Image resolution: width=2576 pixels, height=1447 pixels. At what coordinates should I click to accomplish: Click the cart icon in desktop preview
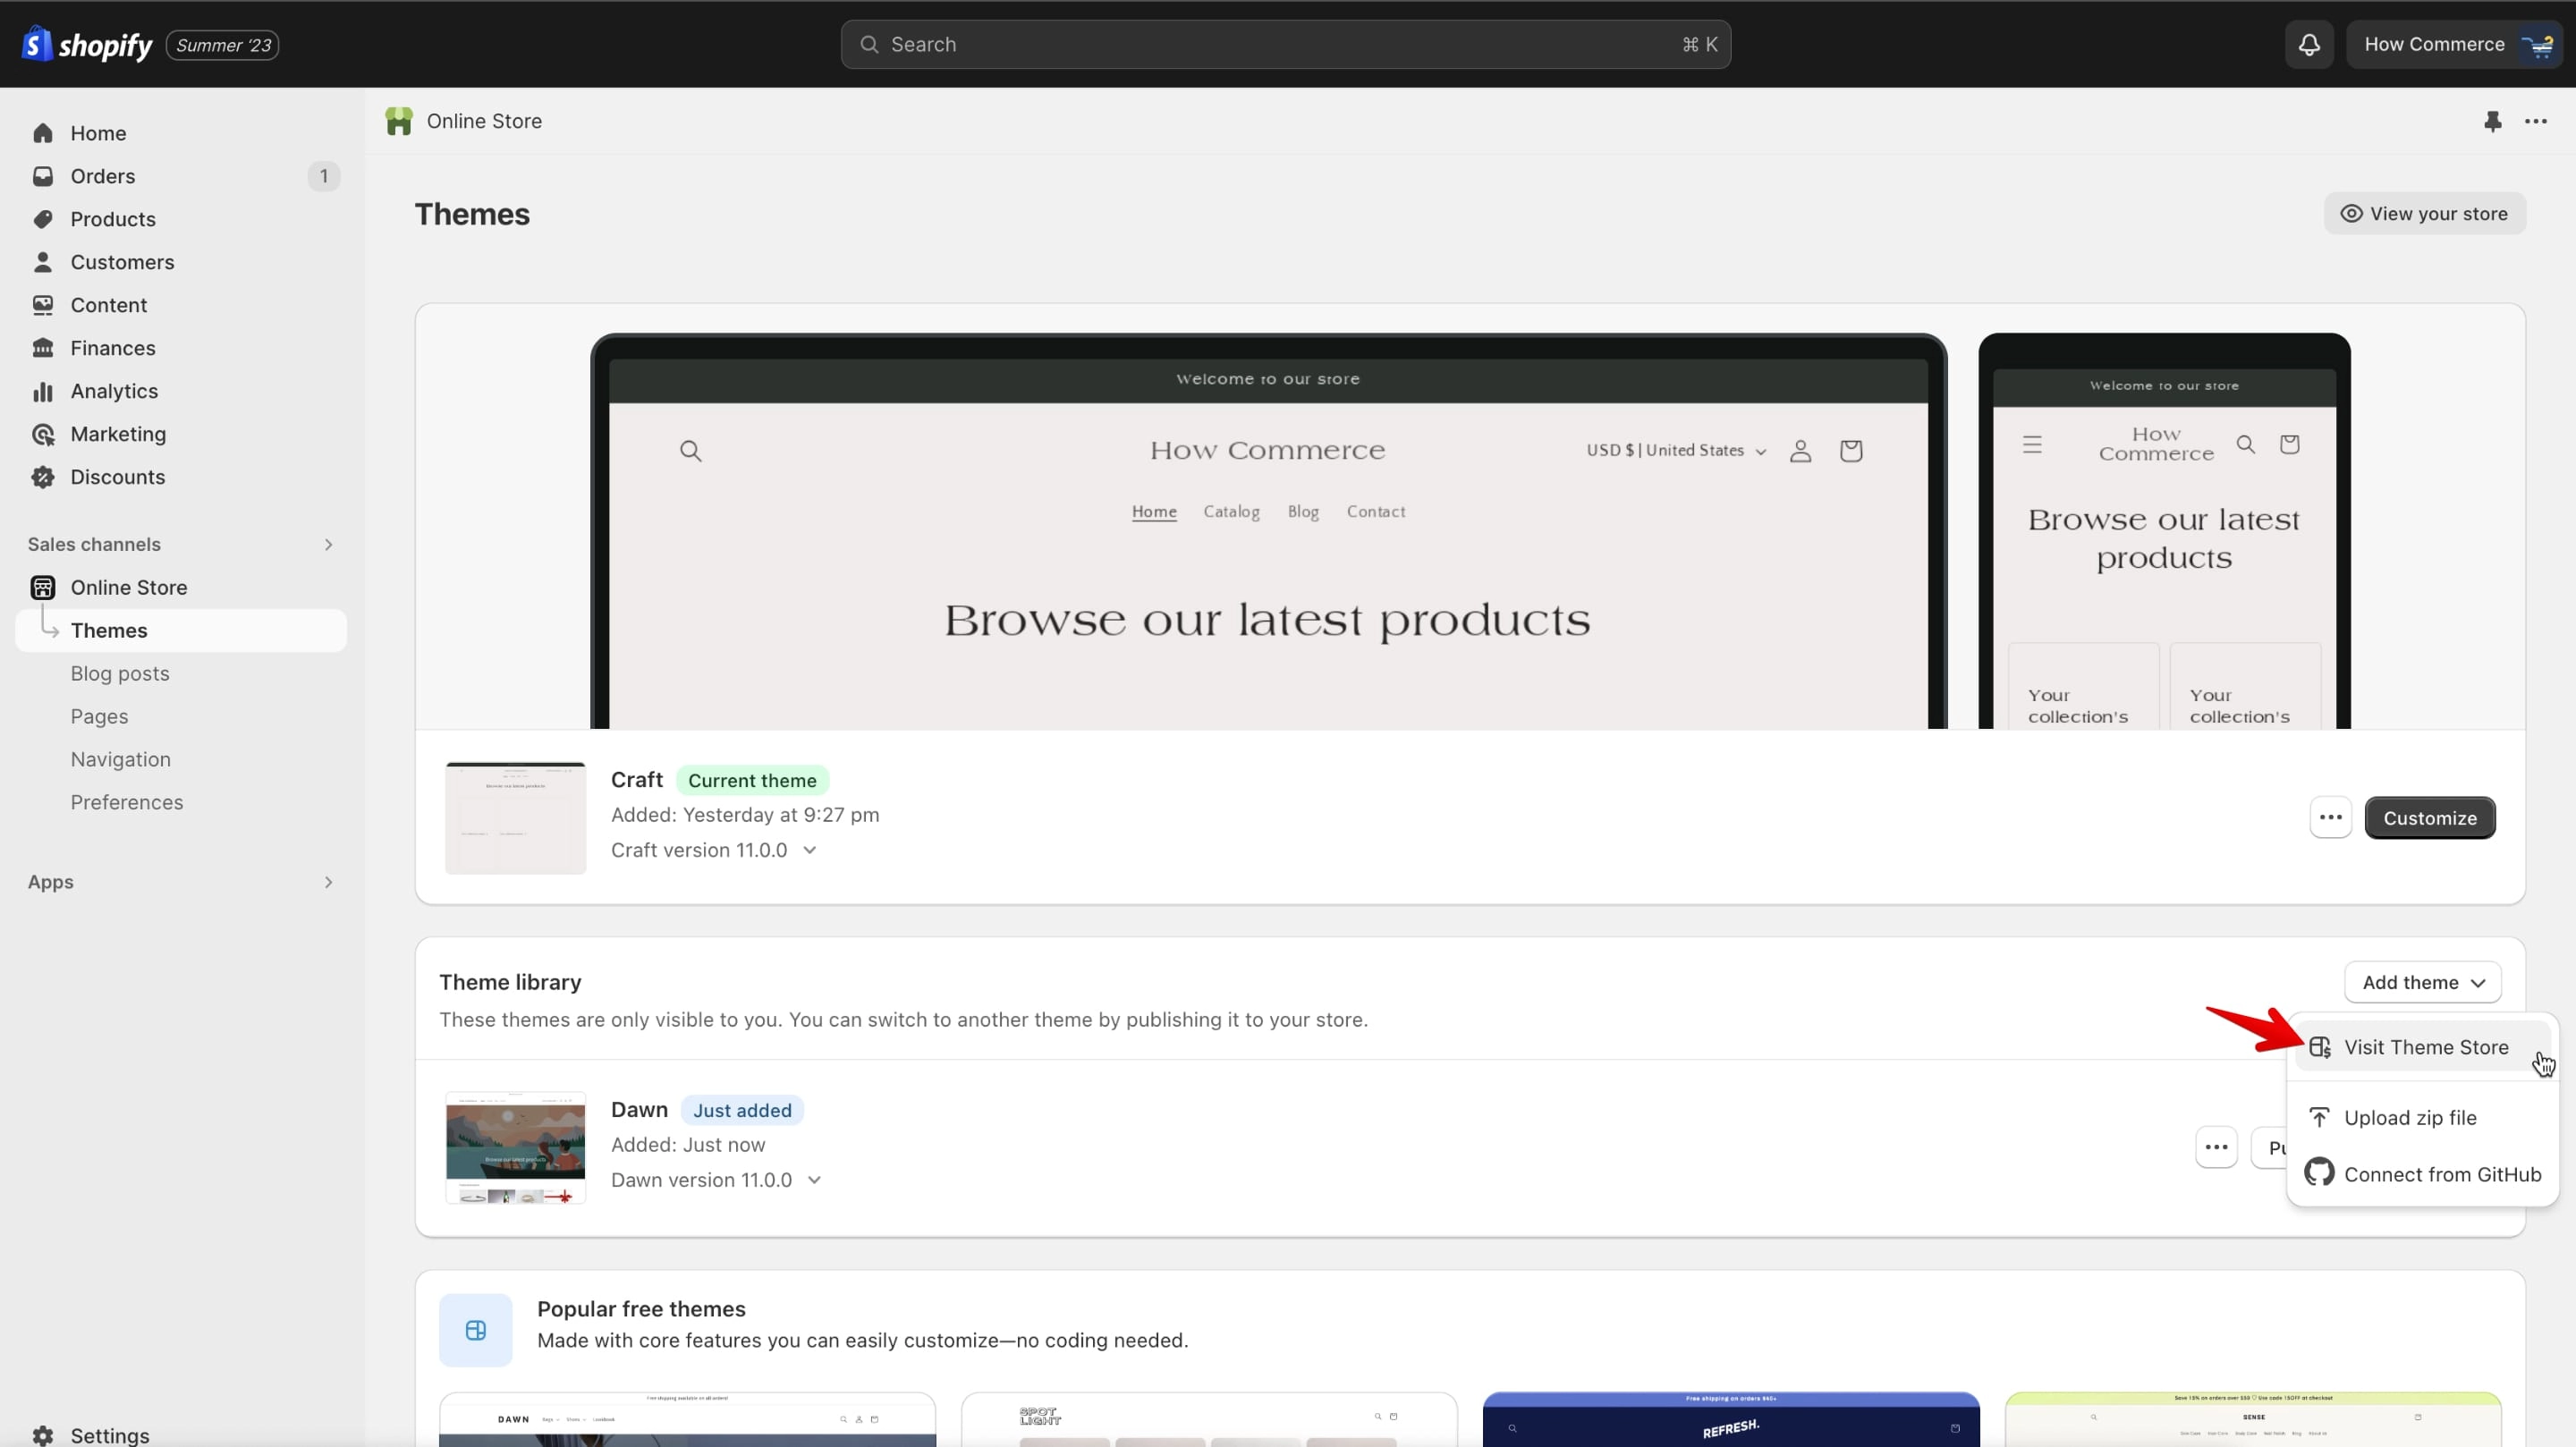(1851, 451)
